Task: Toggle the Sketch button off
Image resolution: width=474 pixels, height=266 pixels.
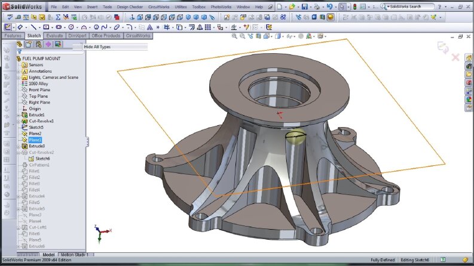Action: 8,27
